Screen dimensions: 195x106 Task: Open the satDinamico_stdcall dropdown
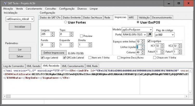coord(32,19)
